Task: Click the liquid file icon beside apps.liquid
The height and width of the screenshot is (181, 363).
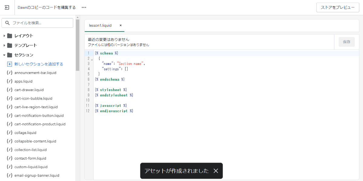Action: pos(9,81)
